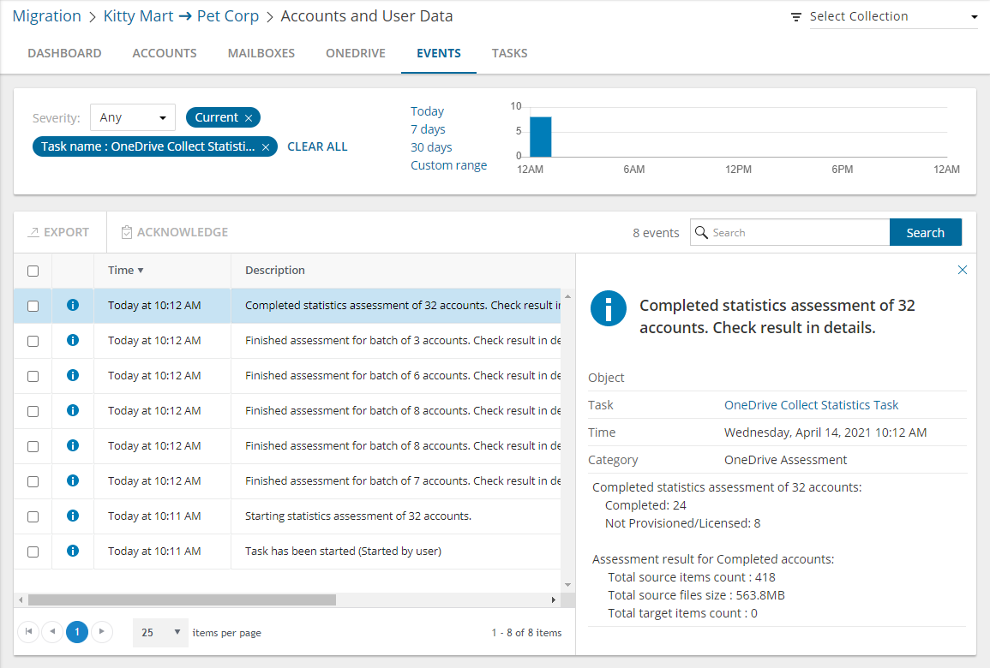Open the items per page dropdown
The image size is (990, 668).
(x=160, y=632)
